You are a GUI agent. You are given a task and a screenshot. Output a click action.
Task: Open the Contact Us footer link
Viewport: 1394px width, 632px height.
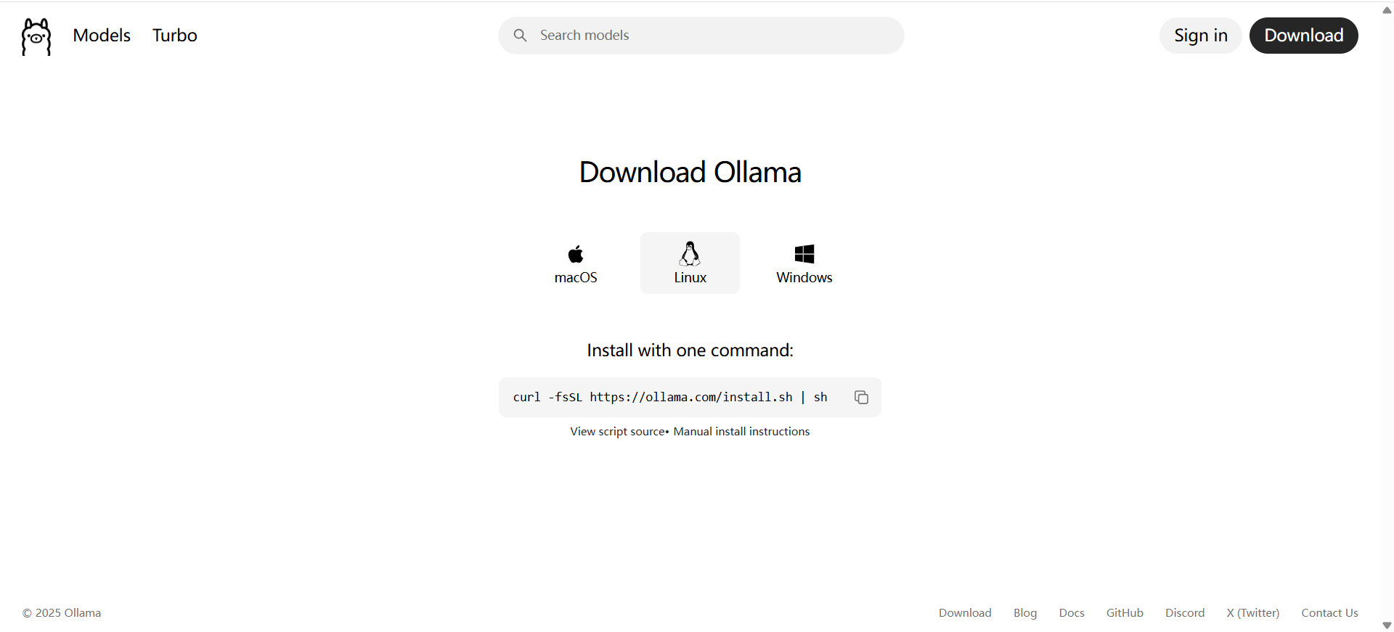click(1329, 612)
